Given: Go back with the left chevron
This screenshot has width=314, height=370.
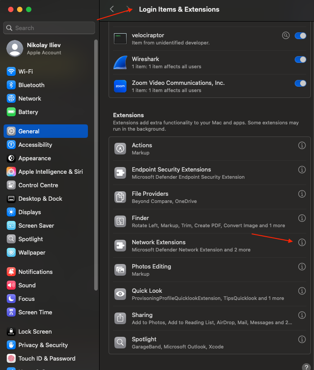Looking at the screenshot, I should point(112,9).
